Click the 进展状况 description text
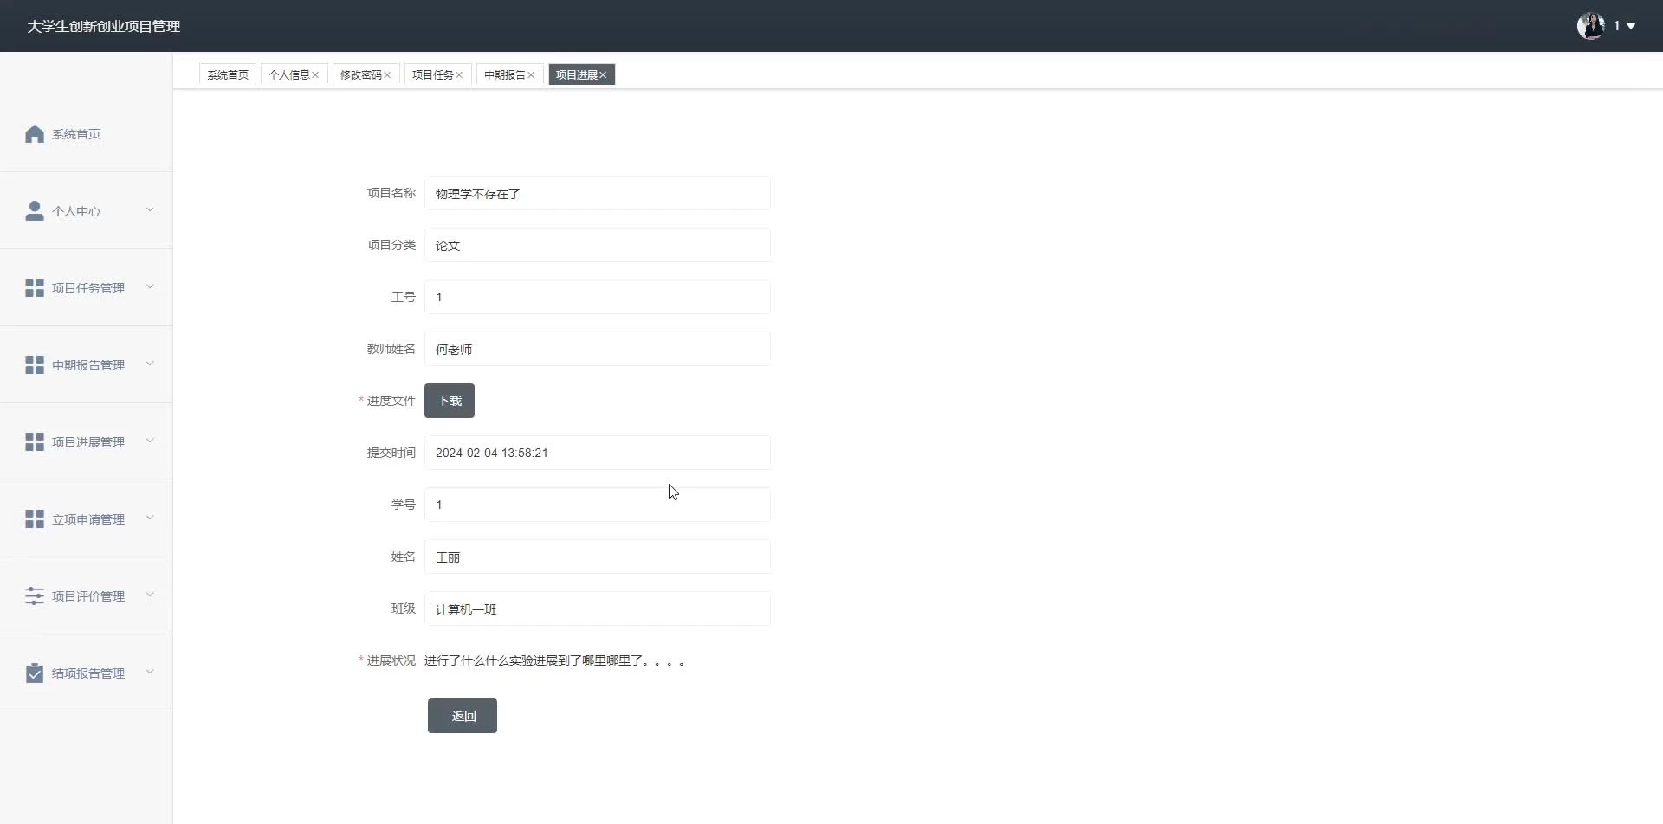1663x824 pixels. (554, 660)
